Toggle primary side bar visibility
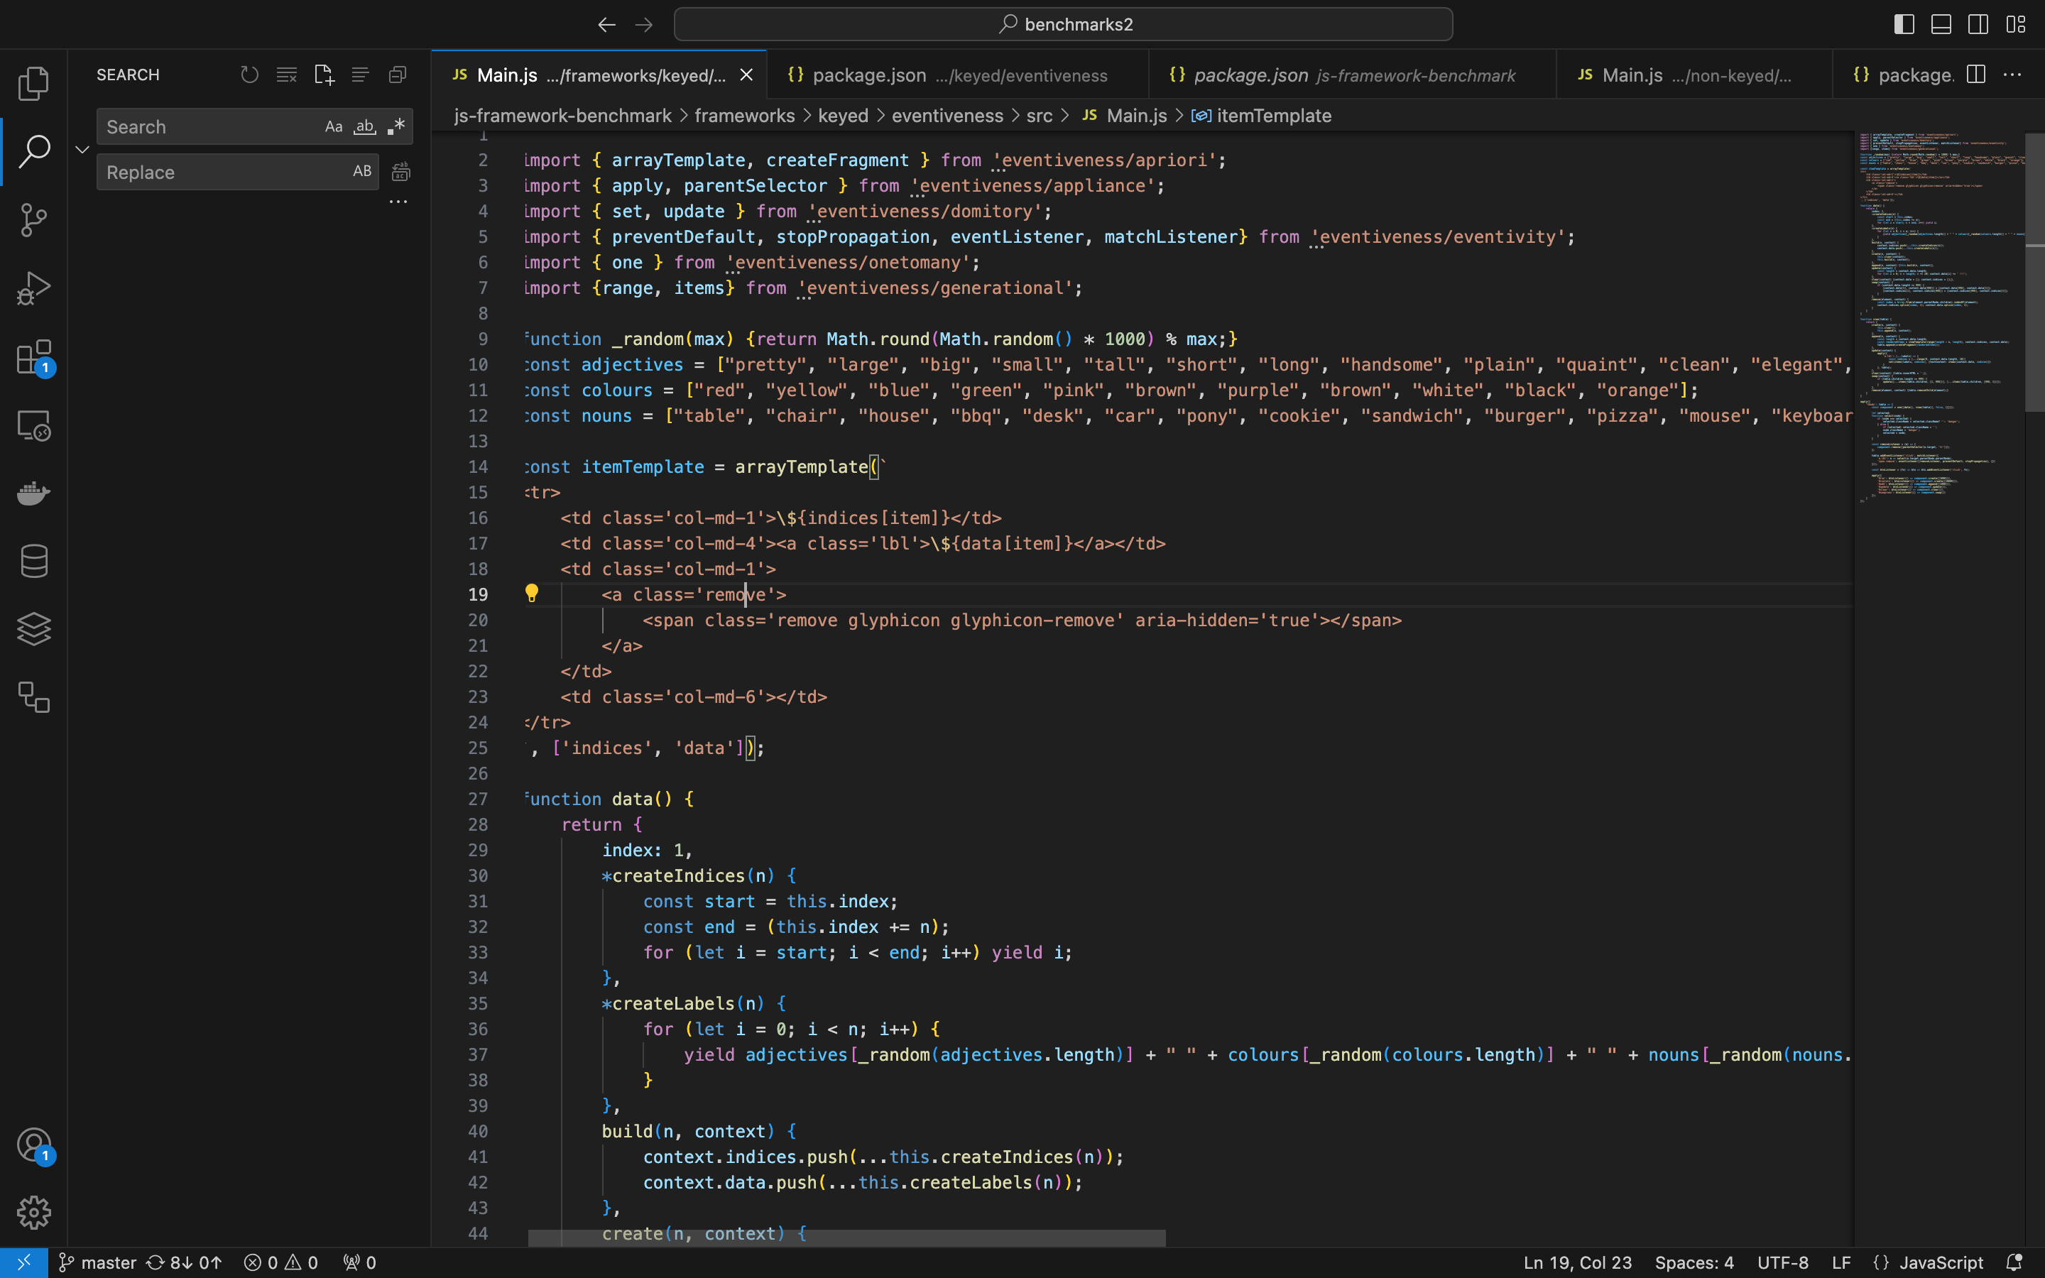The width and height of the screenshot is (2045, 1278). 1904,25
